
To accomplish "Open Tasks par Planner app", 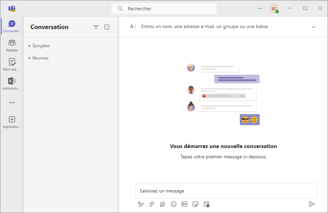I will (x=12, y=65).
